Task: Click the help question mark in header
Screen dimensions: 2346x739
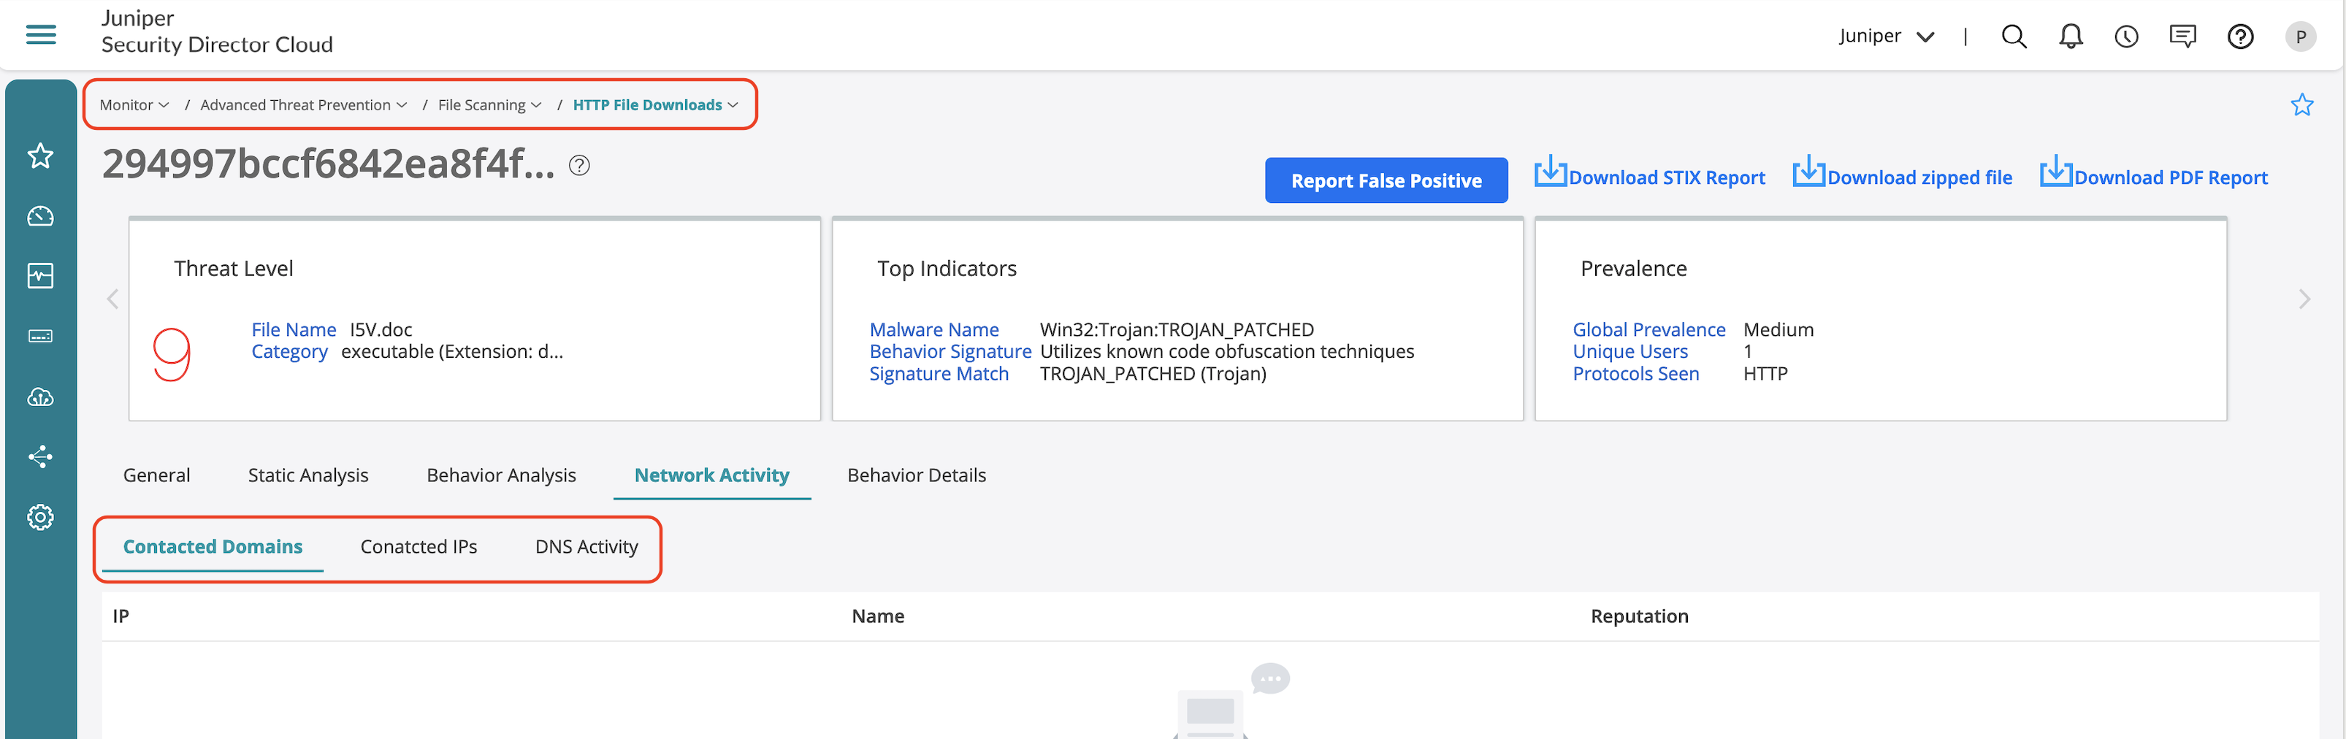Action: (2239, 37)
